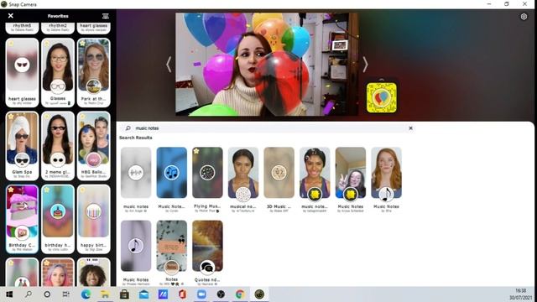Open Snap Camera settings gear

pos(524,17)
